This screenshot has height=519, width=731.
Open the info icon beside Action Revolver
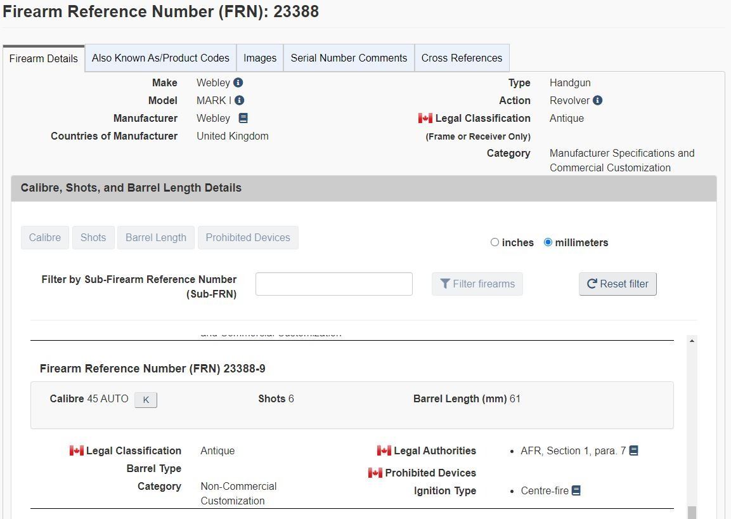point(598,100)
